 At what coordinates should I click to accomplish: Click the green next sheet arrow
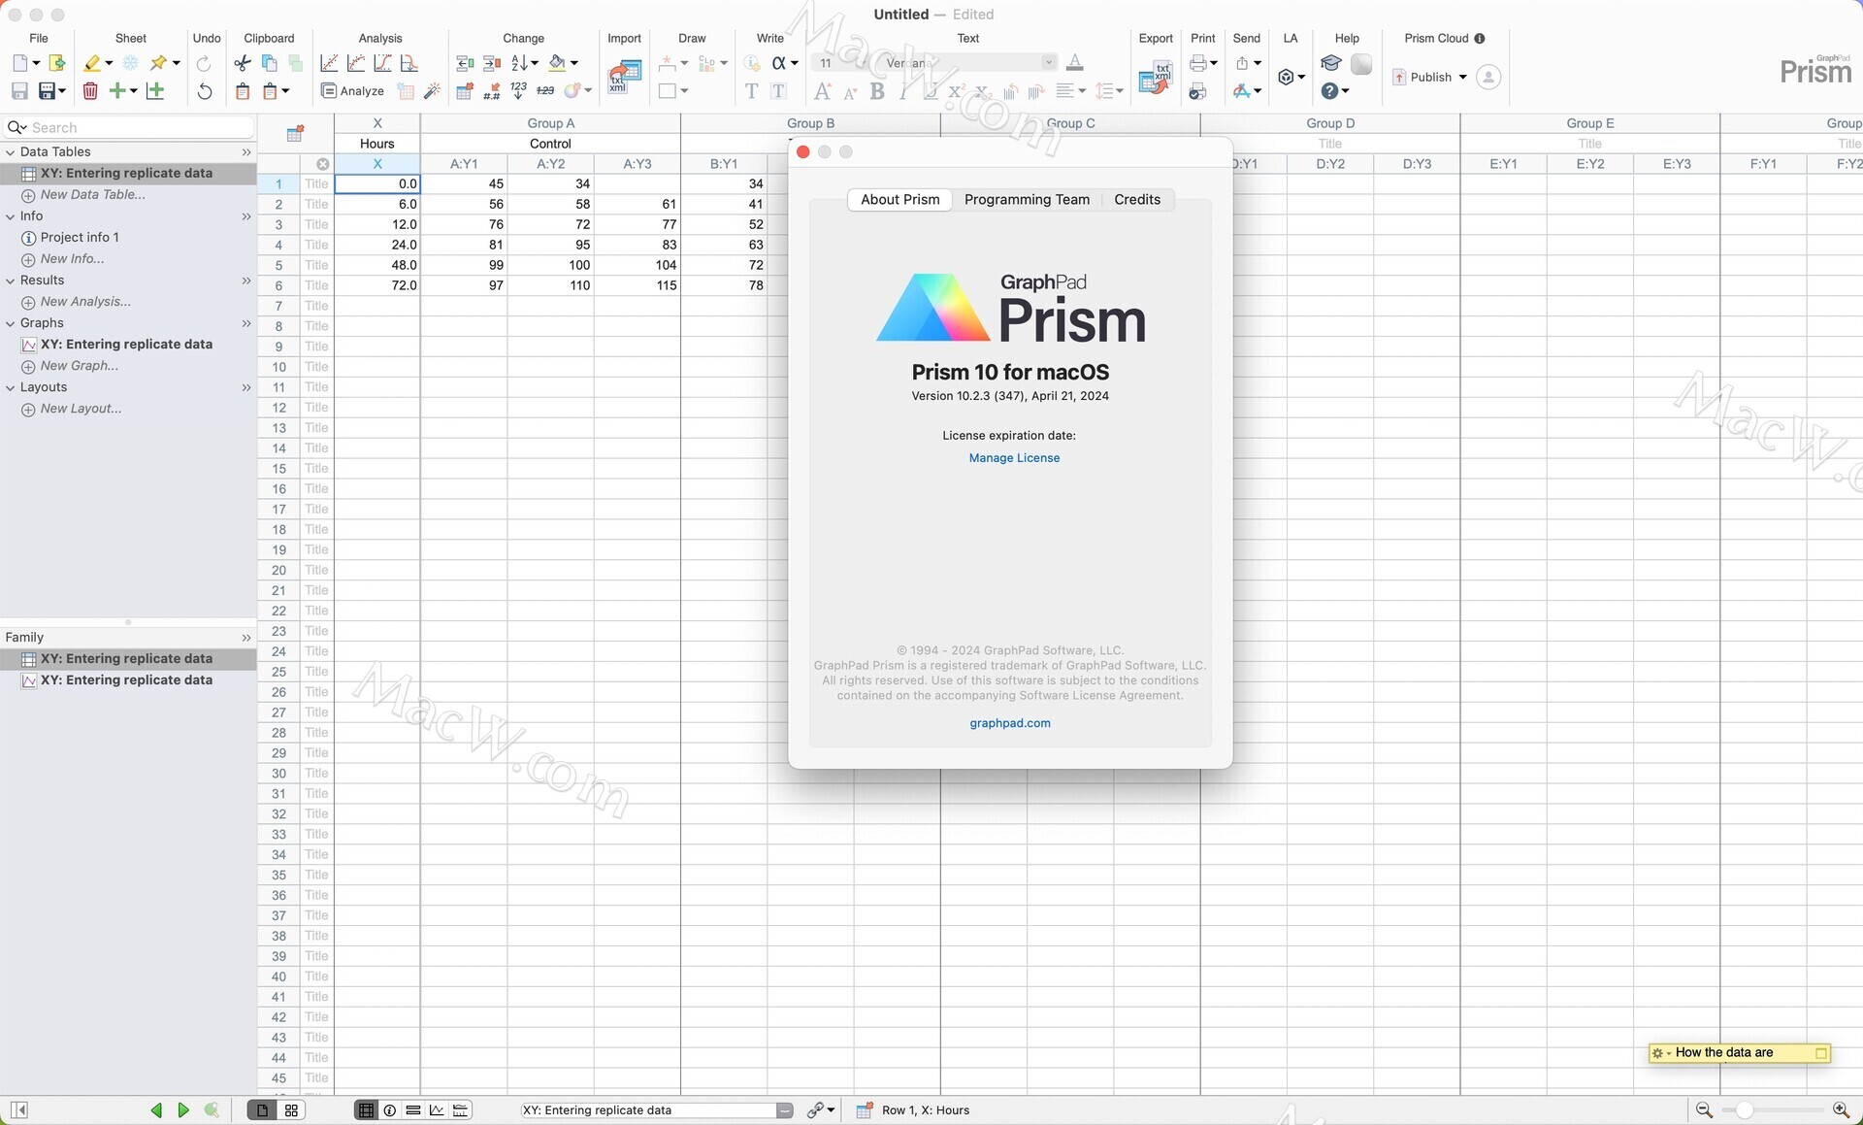tap(183, 1109)
